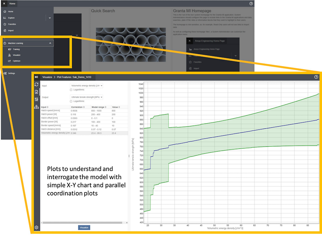
Task: Click model range 800 - 1500
Action: pyautogui.click(x=96, y=111)
